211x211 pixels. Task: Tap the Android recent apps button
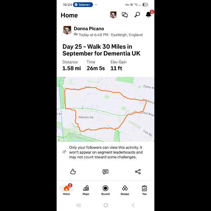tap(78, 205)
